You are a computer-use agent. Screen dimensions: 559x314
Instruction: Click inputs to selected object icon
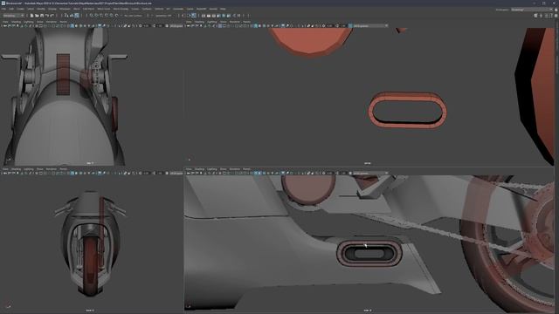tap(184, 16)
